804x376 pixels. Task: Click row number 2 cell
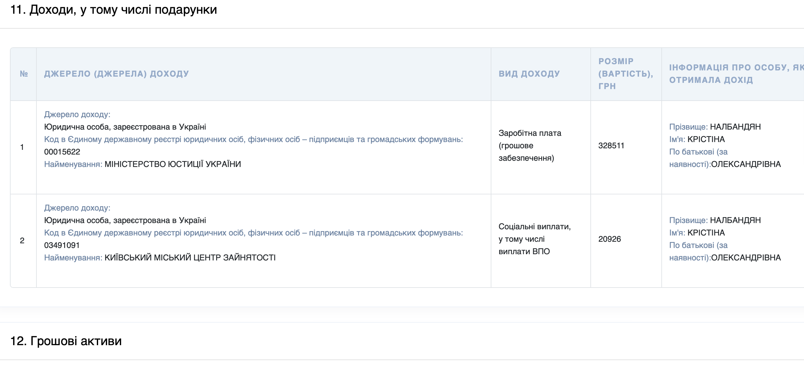(22, 240)
